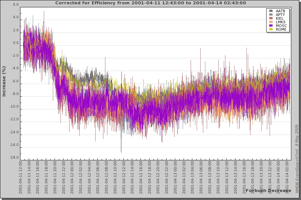Click the '2001-04-11 12:00' x-axis label
301x200 pixels.
click(20, 177)
